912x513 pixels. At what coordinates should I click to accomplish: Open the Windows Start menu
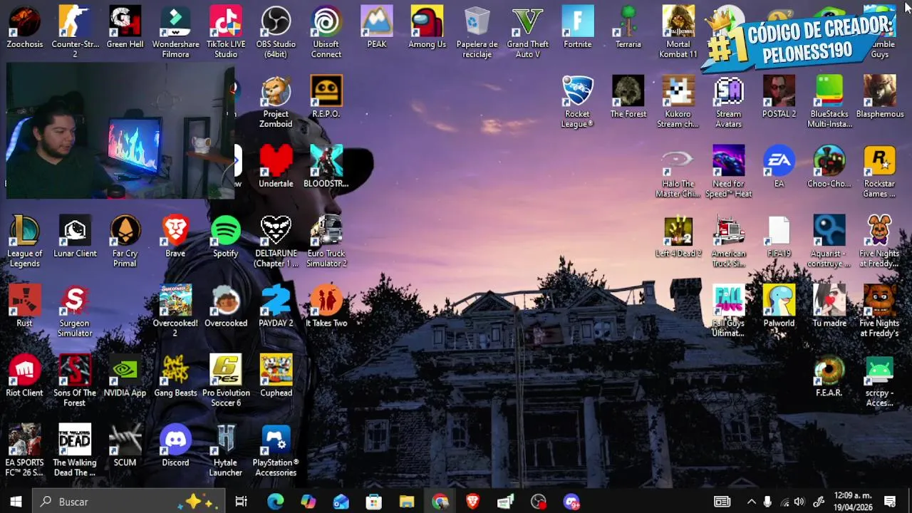click(16, 502)
